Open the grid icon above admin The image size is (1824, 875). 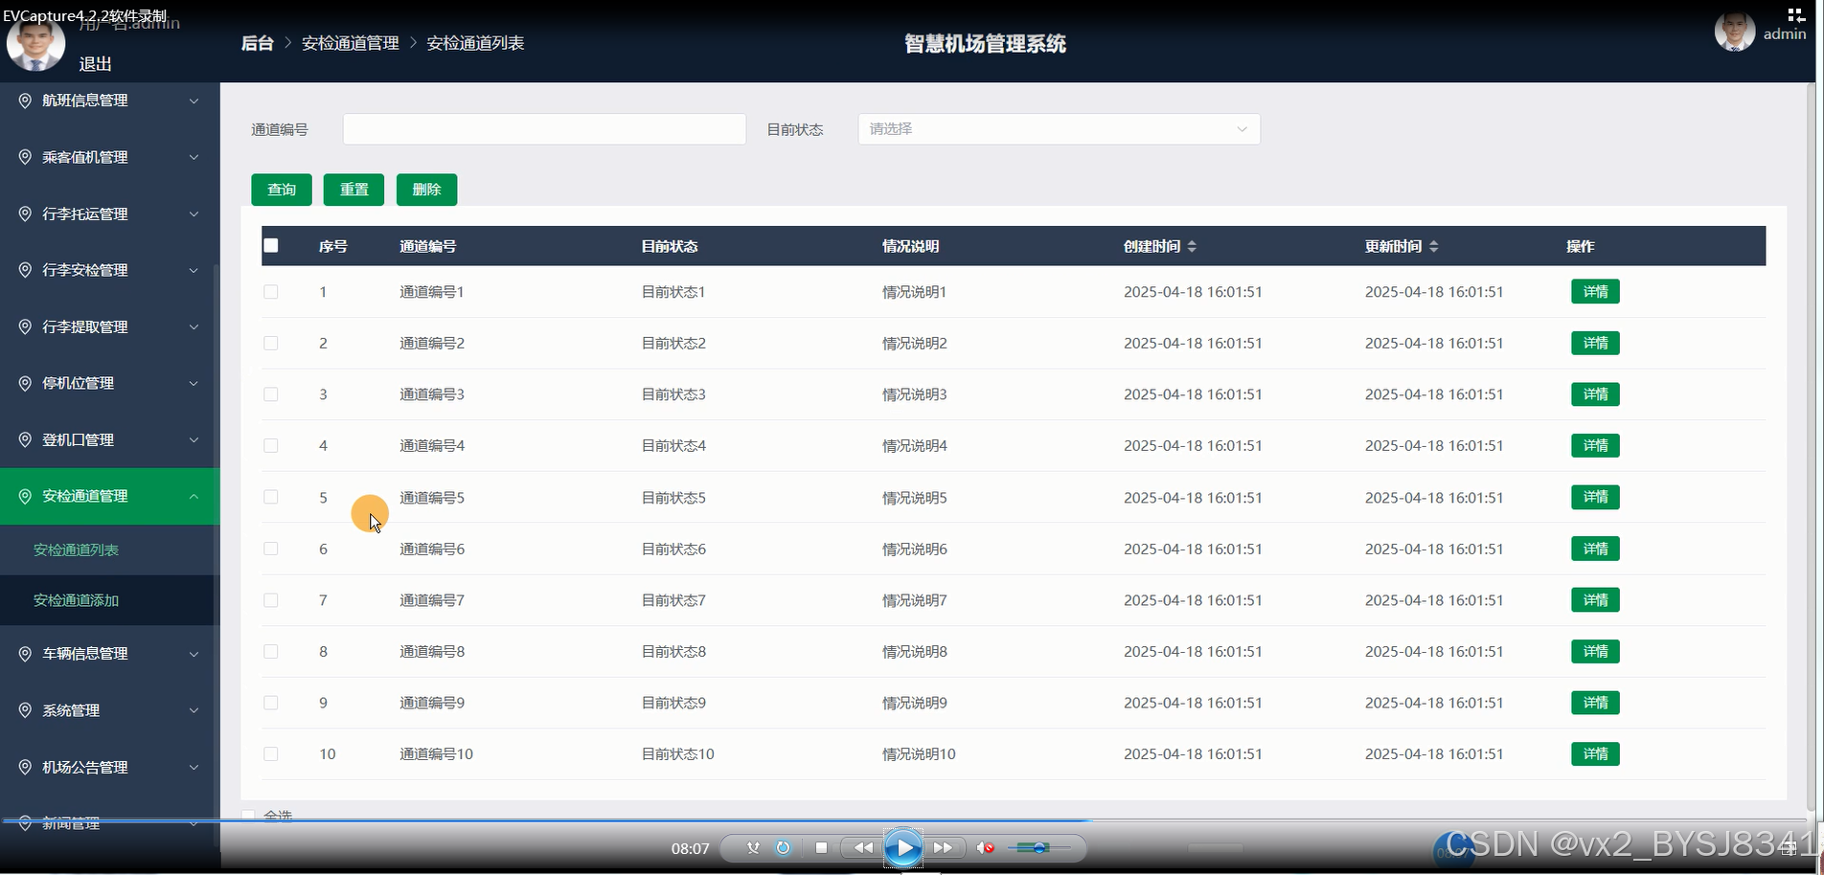point(1796,14)
